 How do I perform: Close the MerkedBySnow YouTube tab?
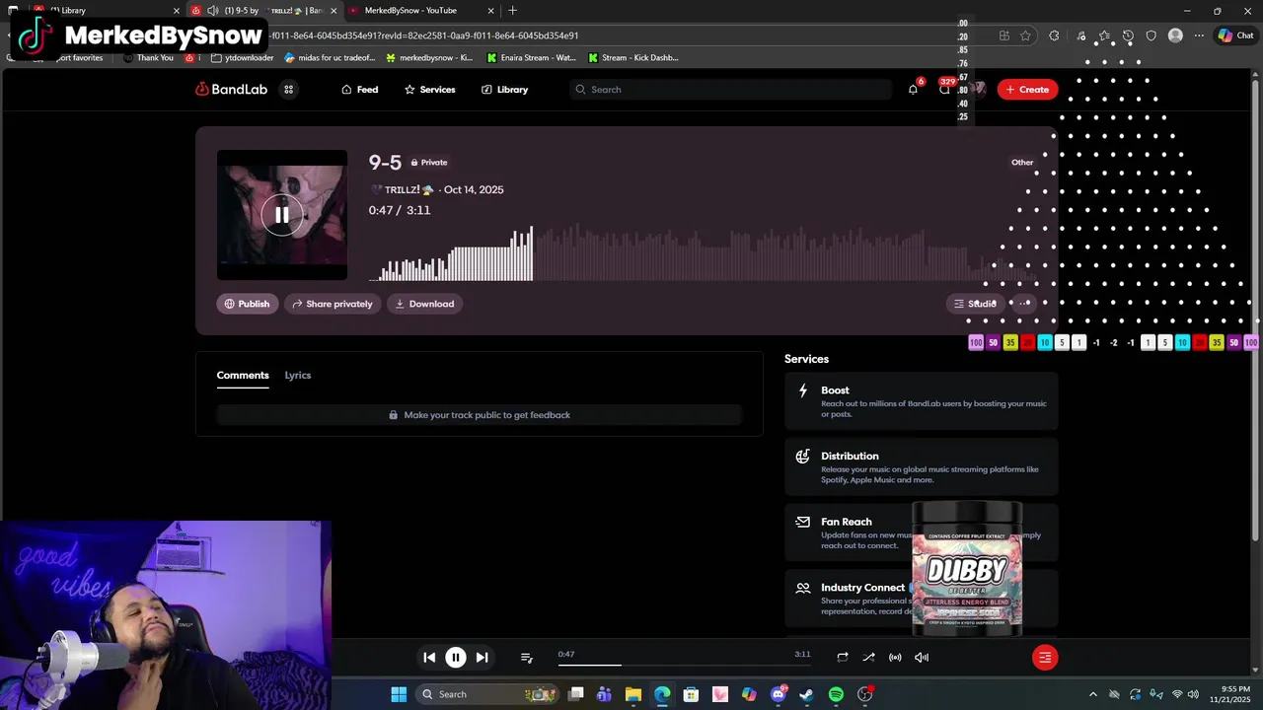point(489,10)
